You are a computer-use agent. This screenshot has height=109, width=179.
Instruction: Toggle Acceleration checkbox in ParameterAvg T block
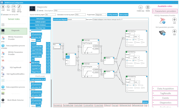(127, 63)
